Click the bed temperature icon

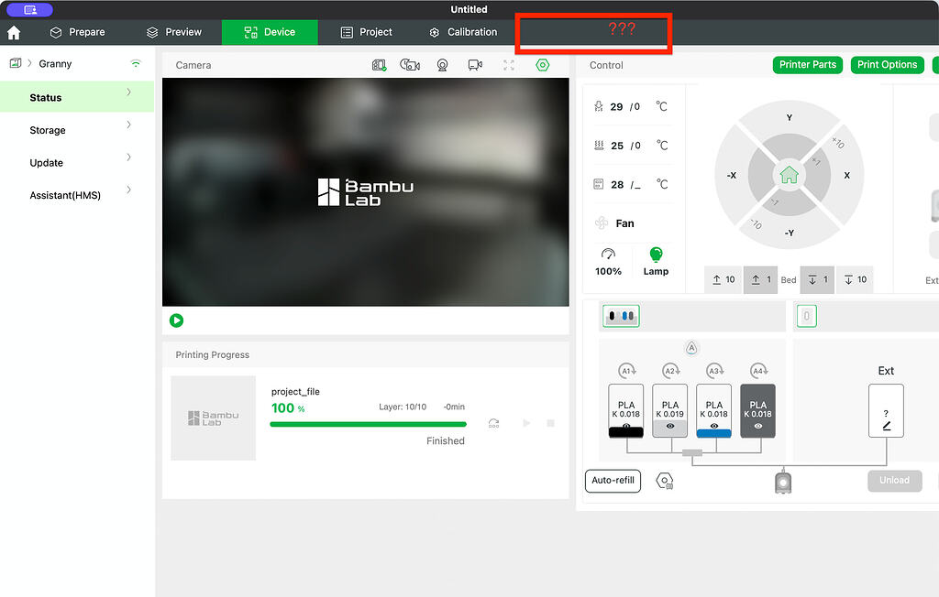(x=599, y=146)
